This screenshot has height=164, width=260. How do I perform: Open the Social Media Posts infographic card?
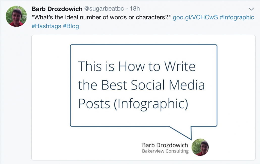tap(143, 97)
